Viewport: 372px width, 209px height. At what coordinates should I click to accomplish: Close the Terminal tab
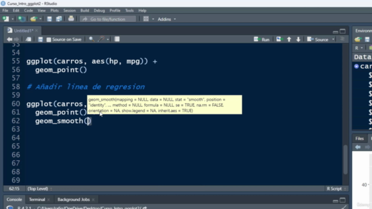[48, 200]
